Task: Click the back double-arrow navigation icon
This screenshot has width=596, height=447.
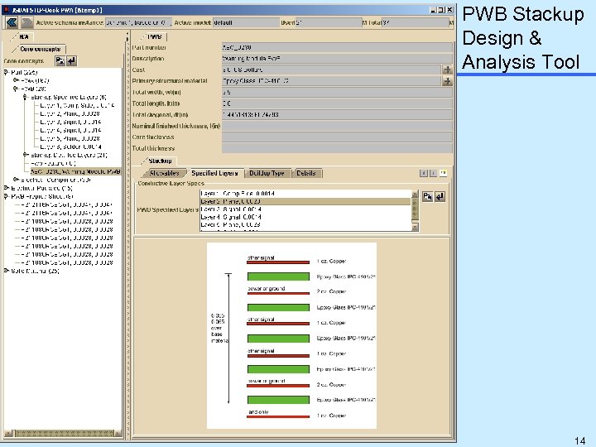Action: click(x=12, y=23)
